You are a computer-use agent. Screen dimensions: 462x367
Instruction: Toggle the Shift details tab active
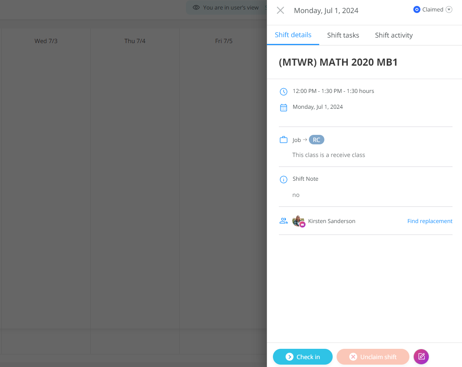[x=293, y=35]
